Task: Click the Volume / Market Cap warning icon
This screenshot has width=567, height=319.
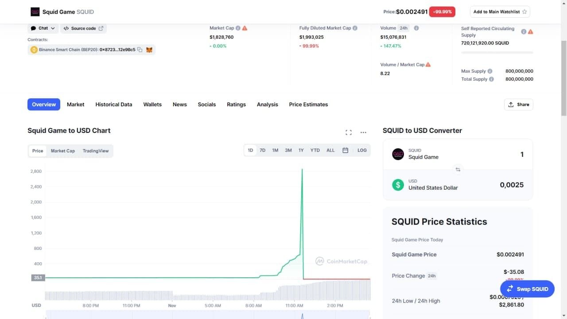Action: tap(428, 65)
